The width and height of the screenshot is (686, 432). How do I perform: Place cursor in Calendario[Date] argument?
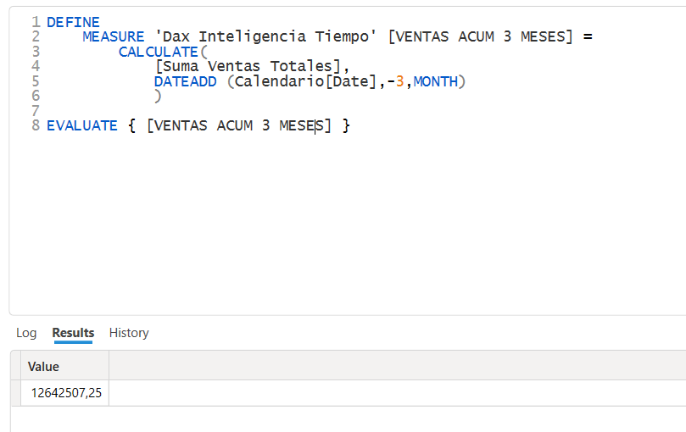click(305, 82)
